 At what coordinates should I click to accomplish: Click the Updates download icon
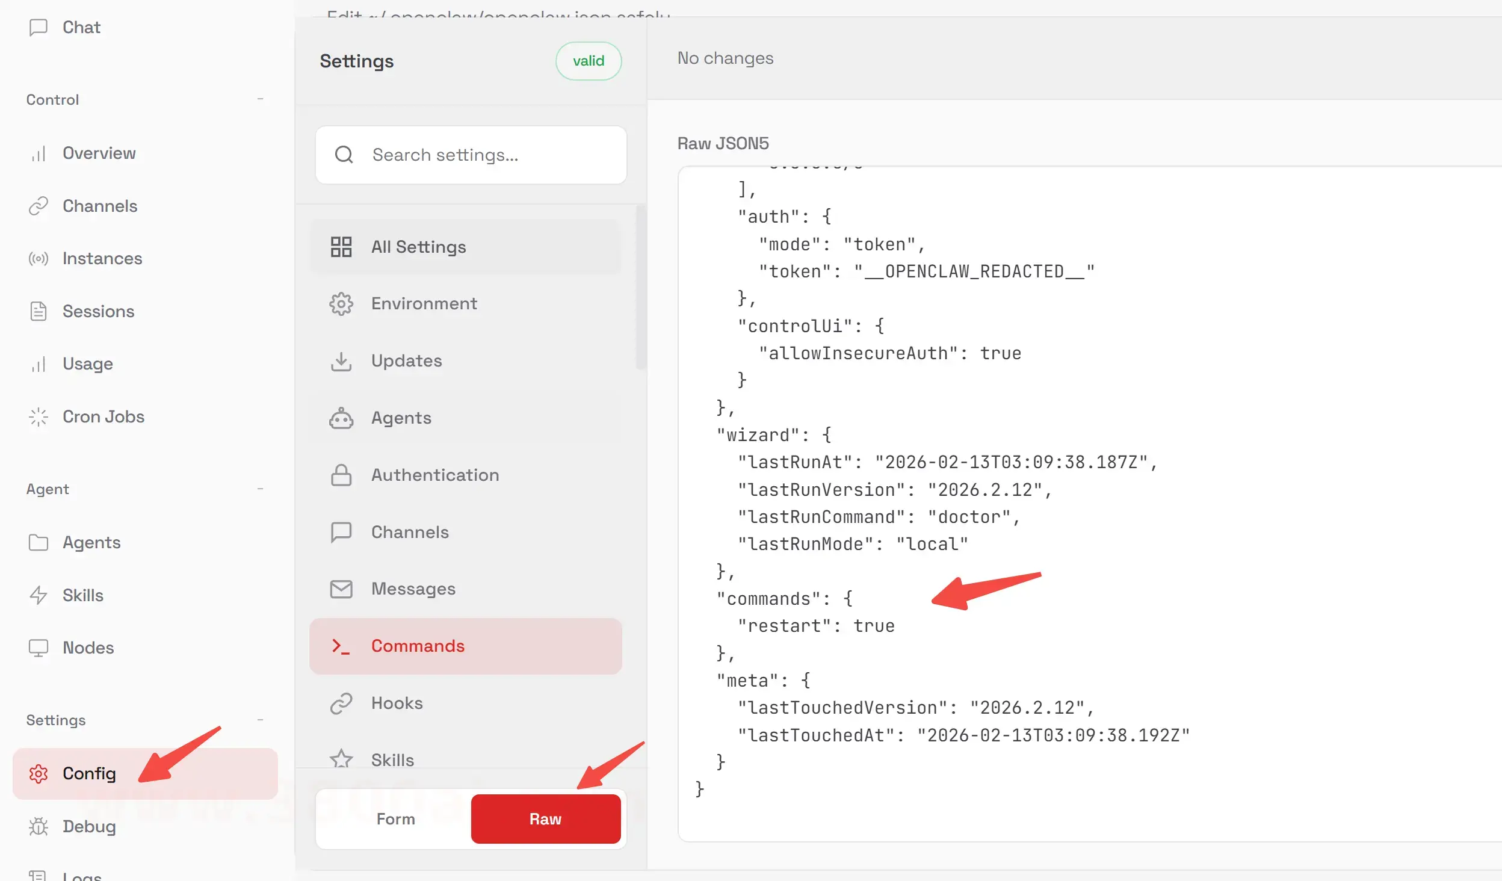click(x=341, y=361)
